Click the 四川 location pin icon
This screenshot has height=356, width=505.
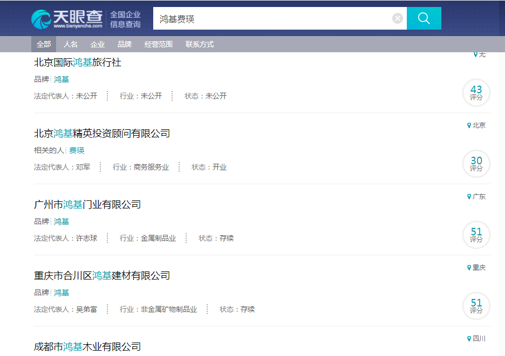tap(469, 339)
